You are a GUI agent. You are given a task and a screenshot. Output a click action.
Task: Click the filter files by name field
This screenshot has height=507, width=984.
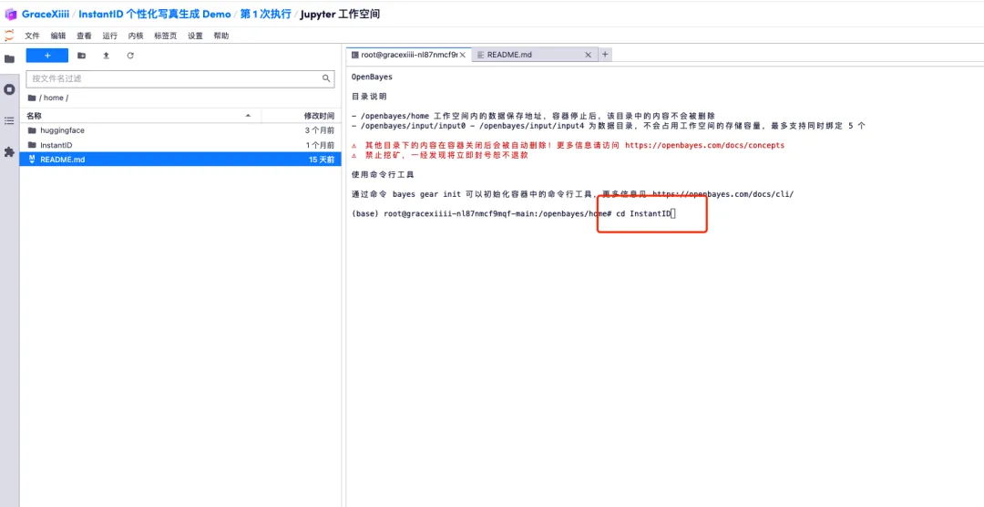tap(180, 78)
